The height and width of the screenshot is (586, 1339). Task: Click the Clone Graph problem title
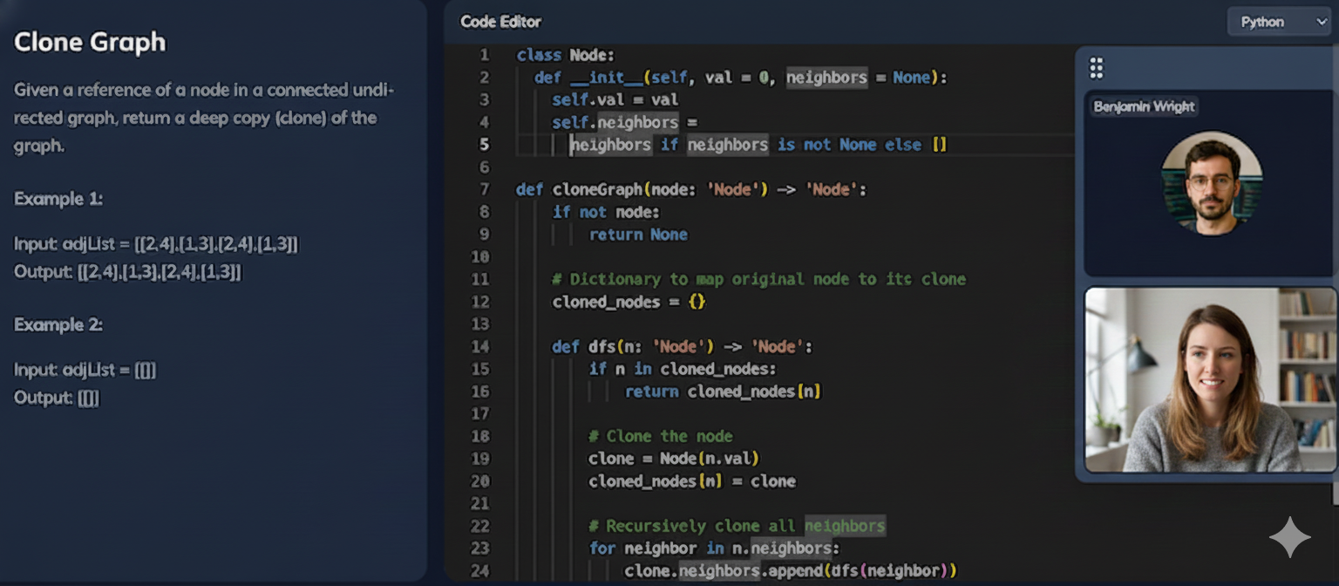[x=89, y=42]
